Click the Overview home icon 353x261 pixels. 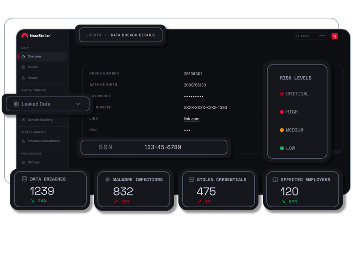24,57
